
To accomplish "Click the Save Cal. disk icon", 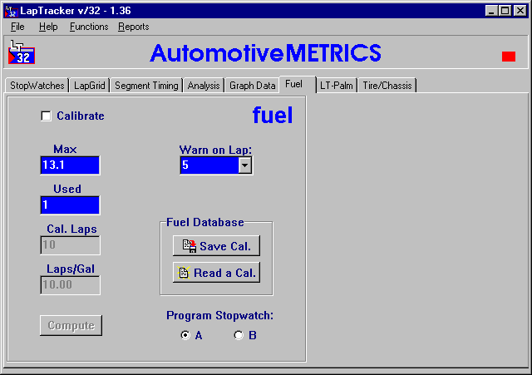I will [190, 246].
